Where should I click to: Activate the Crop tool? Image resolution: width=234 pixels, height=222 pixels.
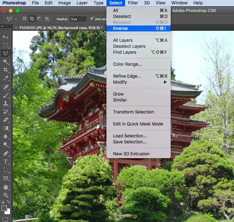click(6, 70)
